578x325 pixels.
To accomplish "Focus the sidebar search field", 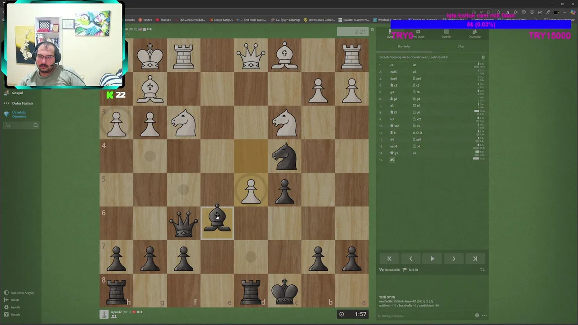I will [21, 125].
